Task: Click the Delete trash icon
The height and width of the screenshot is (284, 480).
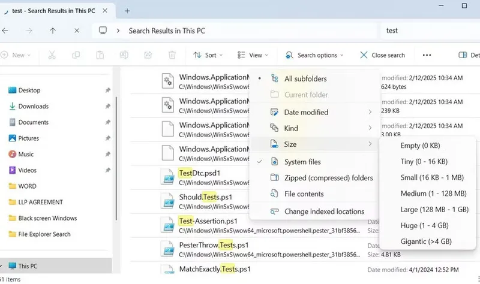Action: [172, 55]
